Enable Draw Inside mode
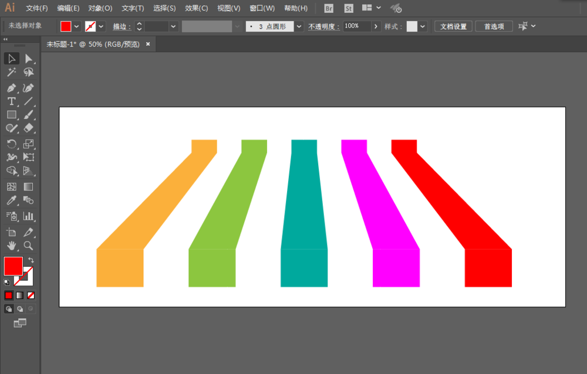 (x=31, y=309)
